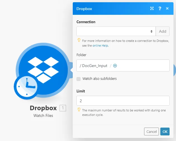This screenshot has height=141, width=176.
Task: Enable Watch also subfolders checkbox
Action: (x=78, y=79)
